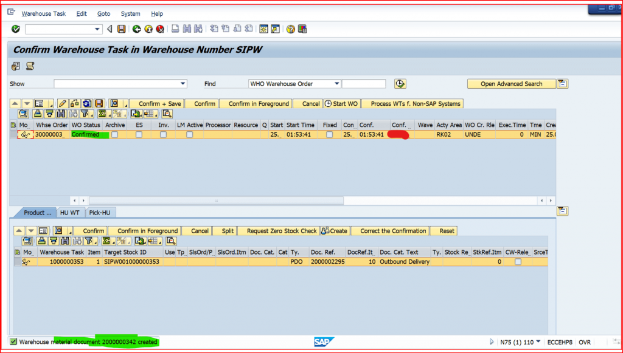Click the red Cancel X icon
Viewport: 623px width, 353px height.
[160, 29]
